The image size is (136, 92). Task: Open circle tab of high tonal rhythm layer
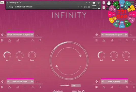(x=40, y=40)
